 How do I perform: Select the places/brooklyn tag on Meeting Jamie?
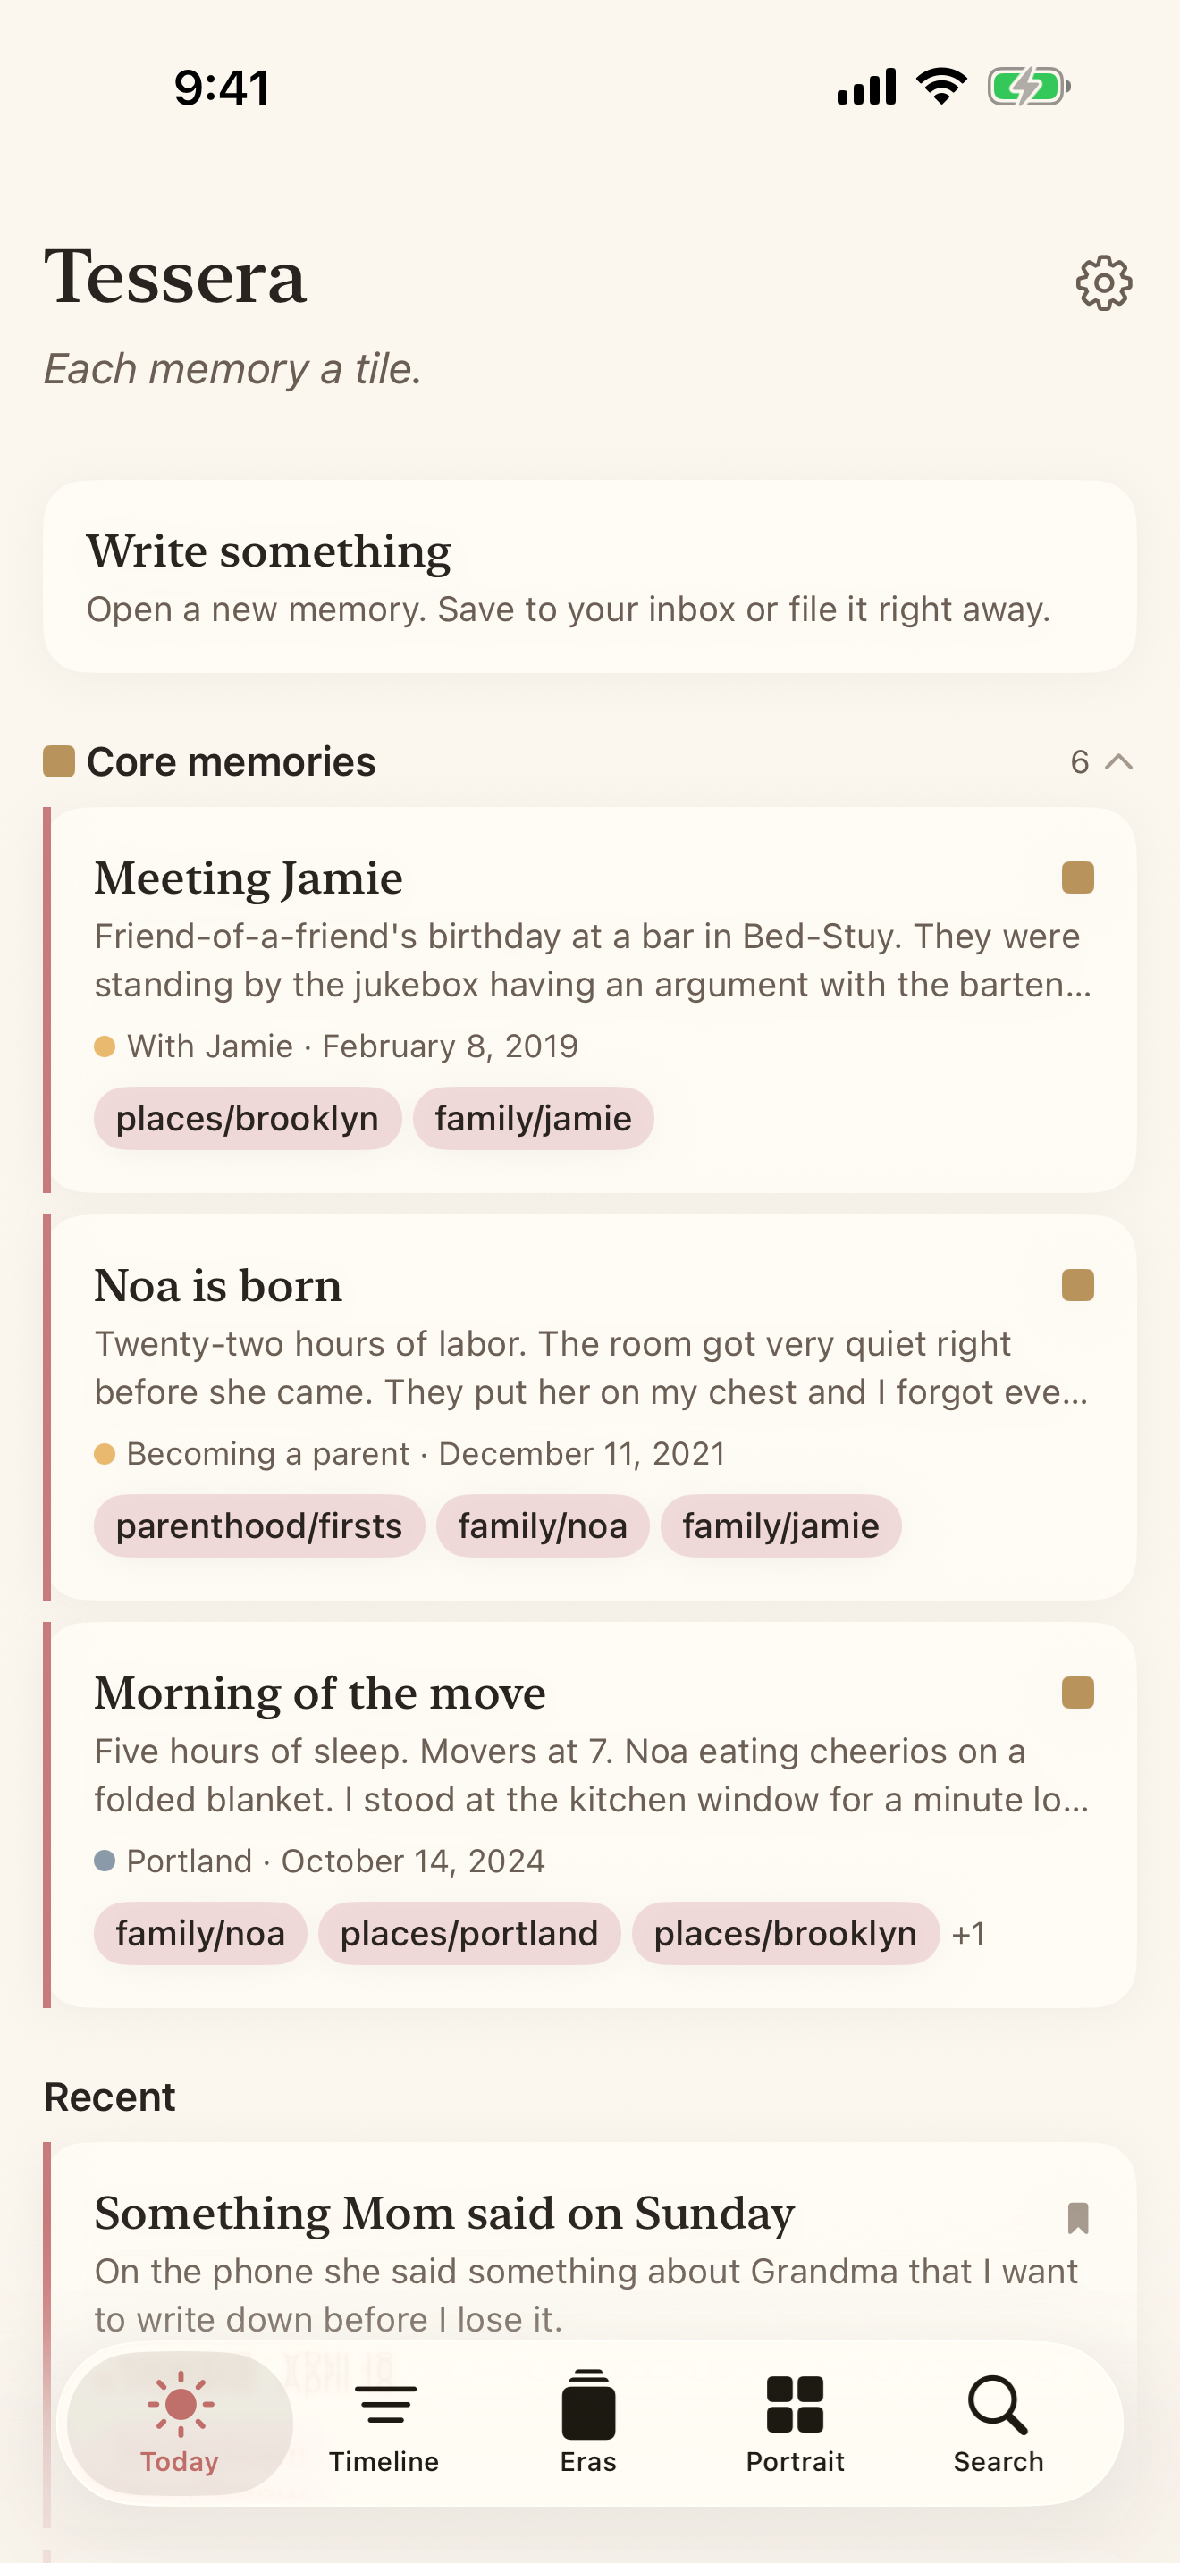pos(247,1118)
